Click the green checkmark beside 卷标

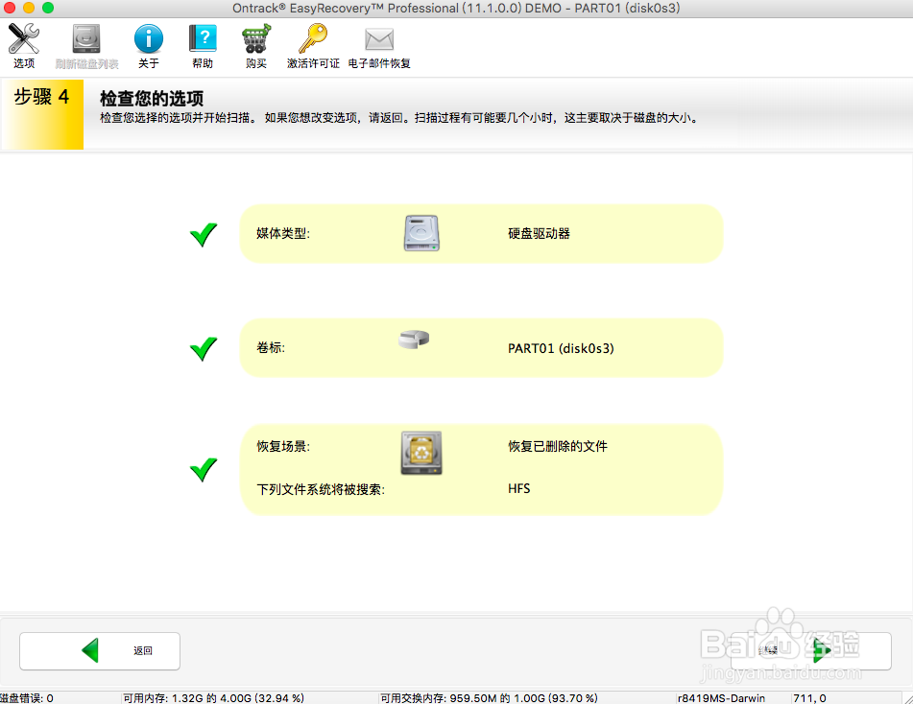pyautogui.click(x=204, y=348)
